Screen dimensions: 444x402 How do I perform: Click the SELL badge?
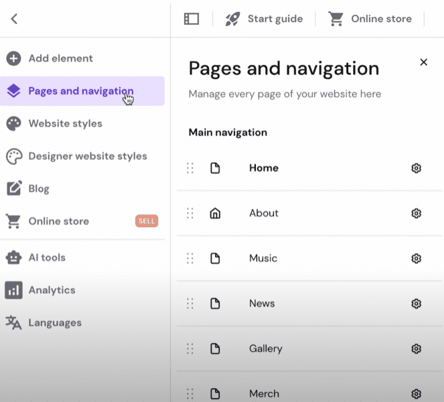[147, 221]
